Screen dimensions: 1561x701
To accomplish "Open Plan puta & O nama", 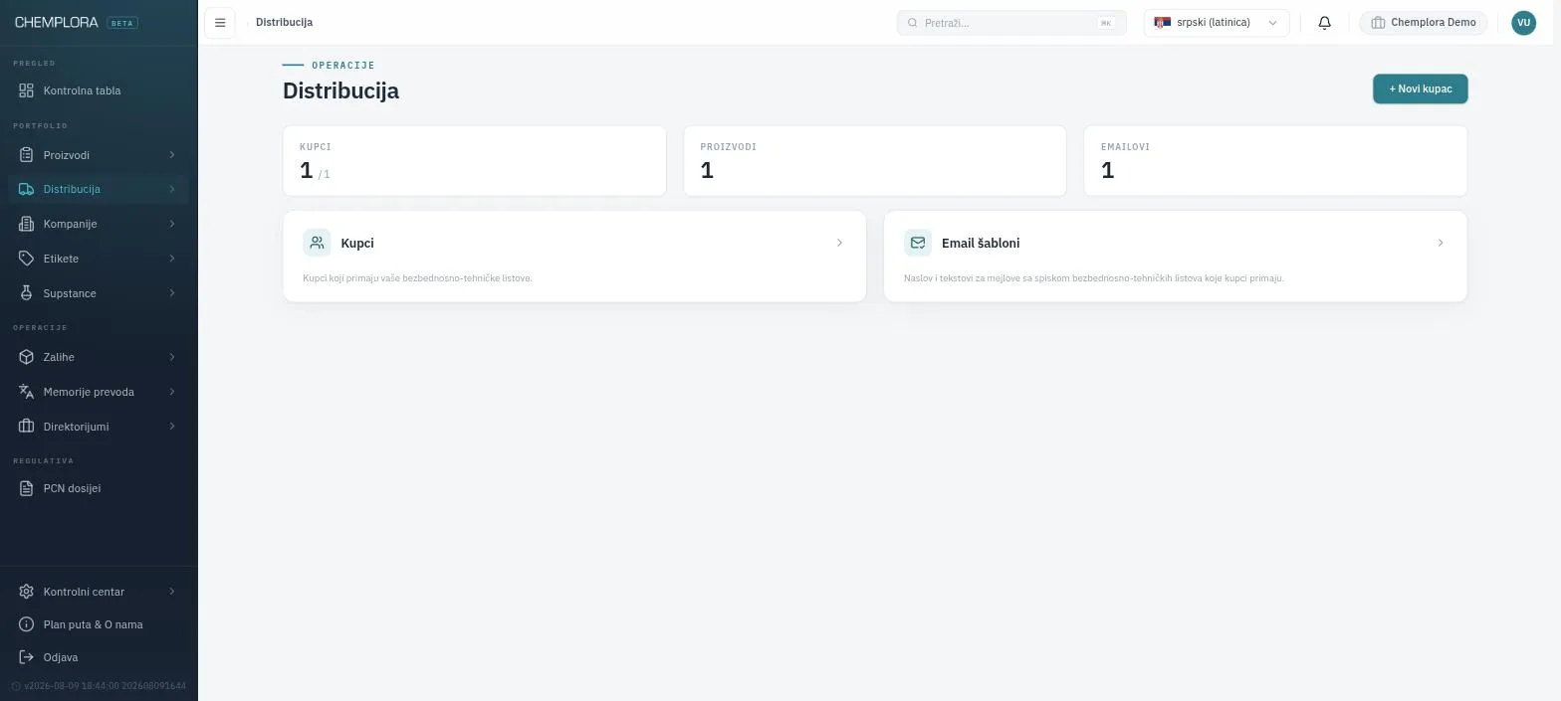I will pos(99,624).
